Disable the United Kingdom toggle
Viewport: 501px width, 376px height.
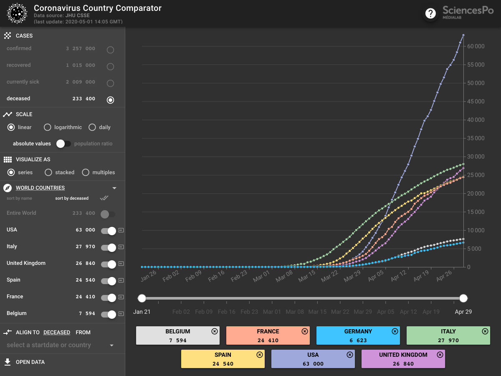[109, 264]
